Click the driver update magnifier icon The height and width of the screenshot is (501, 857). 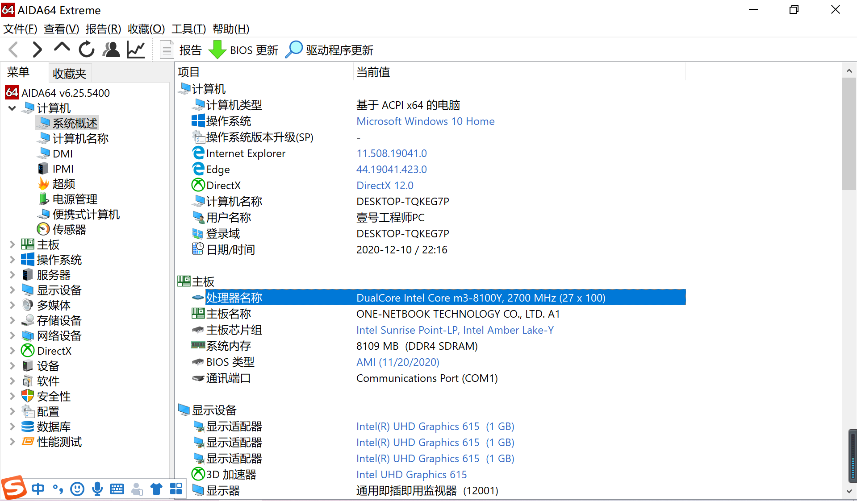[294, 50]
